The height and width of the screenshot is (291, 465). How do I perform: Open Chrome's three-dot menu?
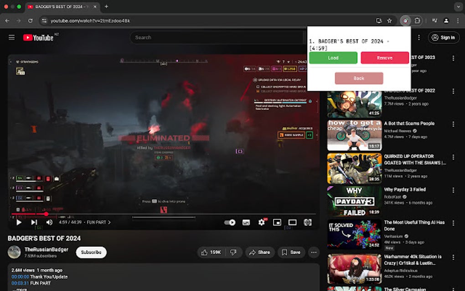tap(457, 21)
